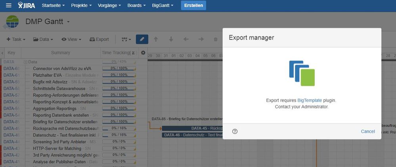Viewport: 396px width, 167px height.
Task: Open the Task dropdown in toolbar
Action: (x=16, y=39)
